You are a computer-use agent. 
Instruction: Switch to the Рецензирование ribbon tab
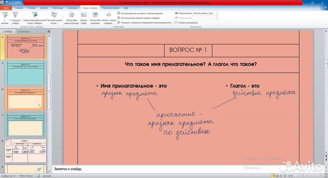(x=111, y=8)
